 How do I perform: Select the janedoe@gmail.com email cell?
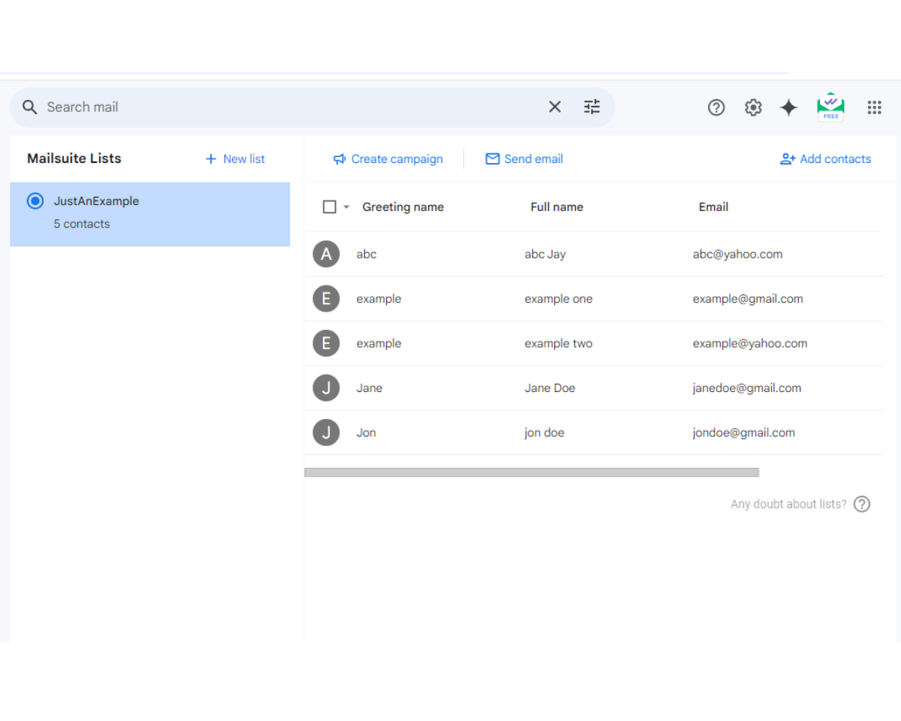coord(747,388)
